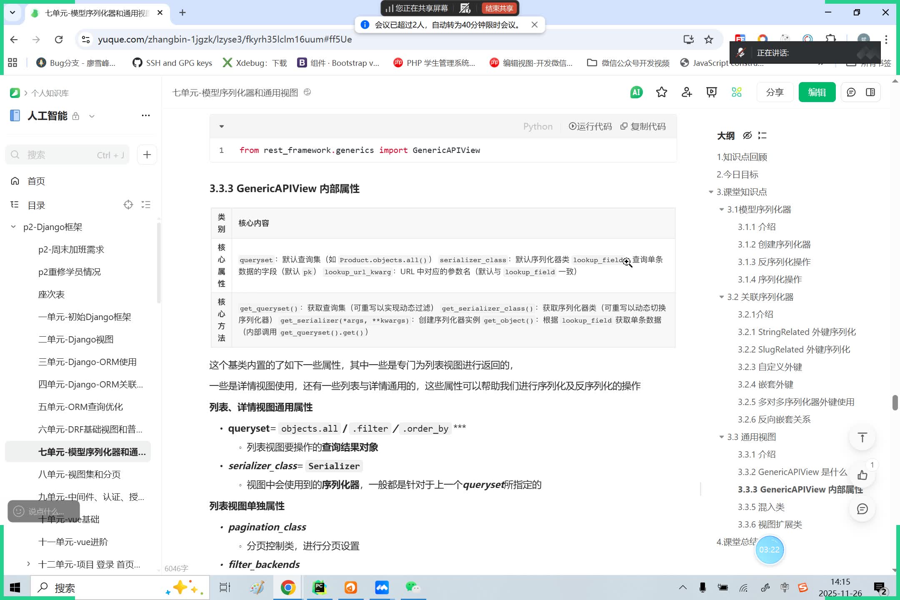The width and height of the screenshot is (900, 600).
Task: Click the 分享 share button
Action: [x=775, y=92]
